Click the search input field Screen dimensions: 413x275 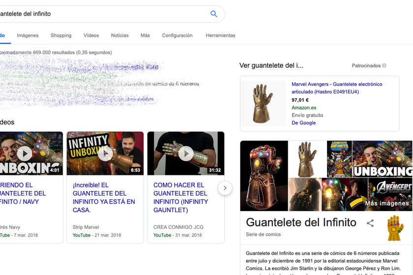(104, 14)
